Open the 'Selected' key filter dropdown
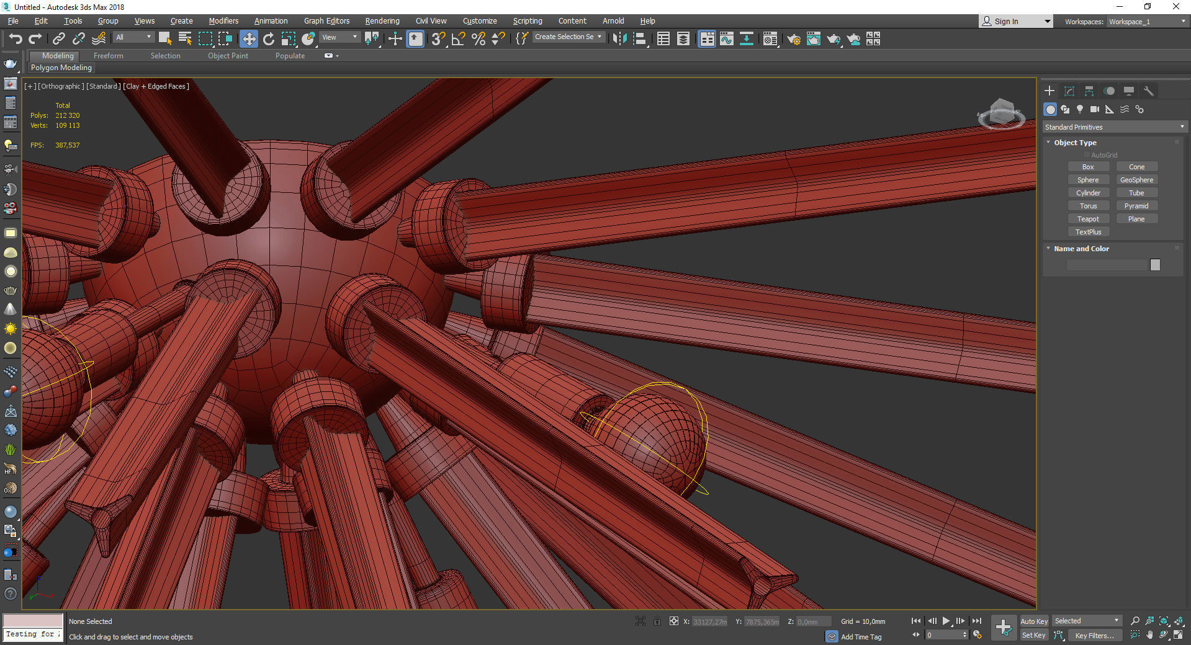The width and height of the screenshot is (1191, 645). point(1087,621)
